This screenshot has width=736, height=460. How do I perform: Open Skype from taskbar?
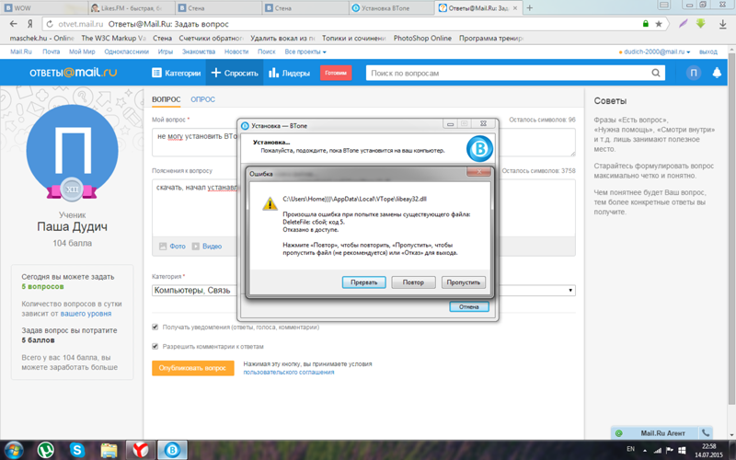(x=77, y=450)
